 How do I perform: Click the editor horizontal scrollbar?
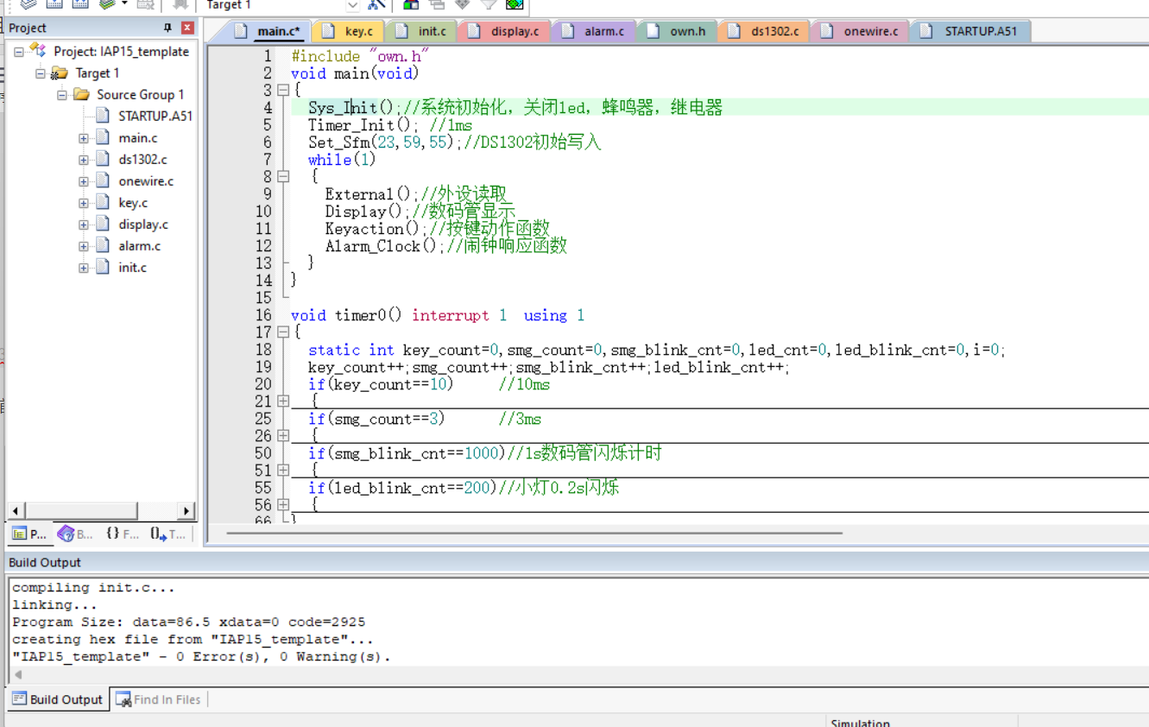click(535, 534)
